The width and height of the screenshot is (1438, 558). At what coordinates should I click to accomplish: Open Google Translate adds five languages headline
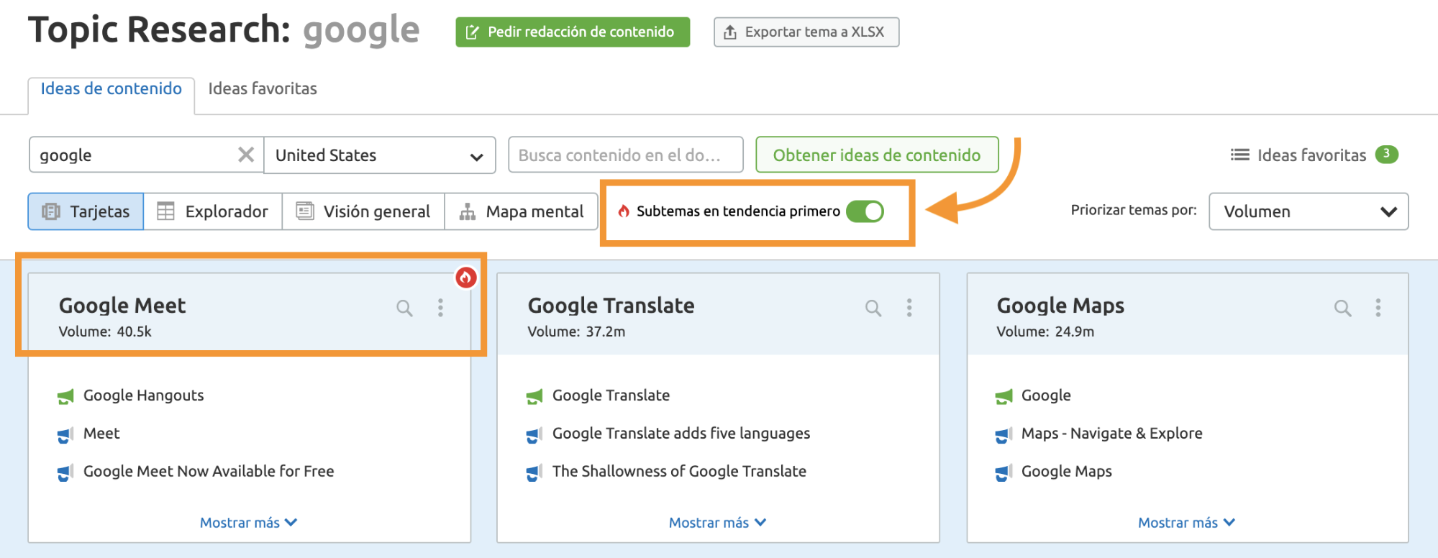681,434
